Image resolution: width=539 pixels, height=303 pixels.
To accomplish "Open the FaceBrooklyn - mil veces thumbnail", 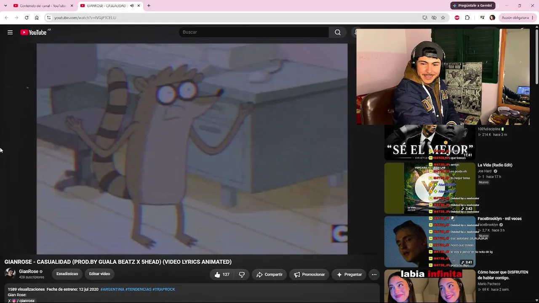I will 430,242.
